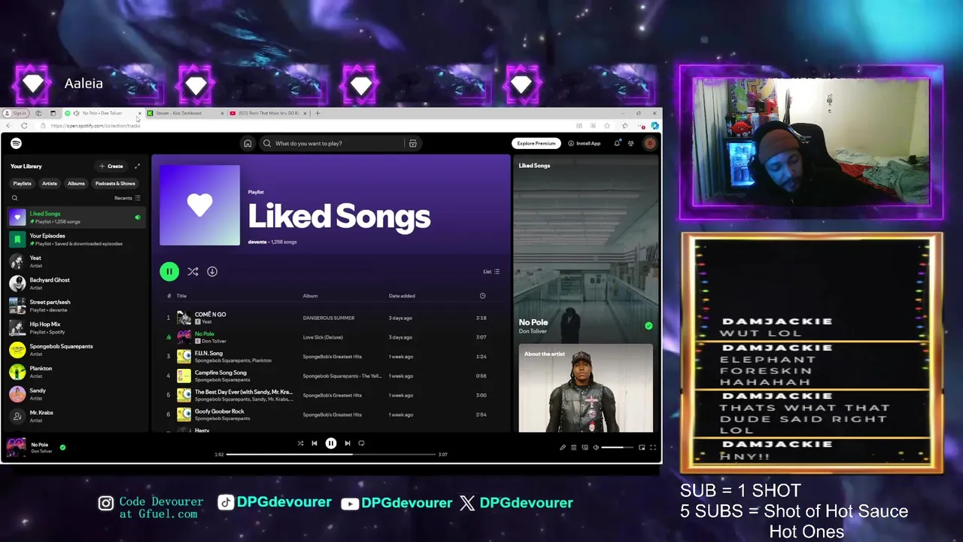Open Liked Songs in the library sidebar
The width and height of the screenshot is (963, 542).
(75, 218)
